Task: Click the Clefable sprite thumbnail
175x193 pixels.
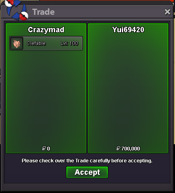Action: click(17, 43)
